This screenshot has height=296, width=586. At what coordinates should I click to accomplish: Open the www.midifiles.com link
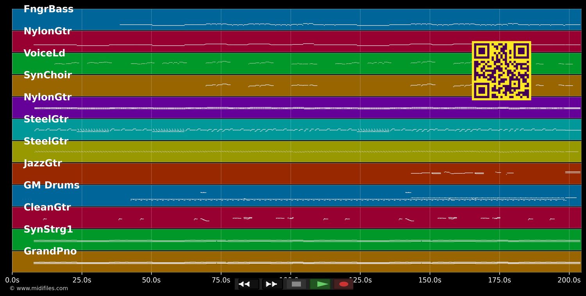pyautogui.click(x=39, y=289)
